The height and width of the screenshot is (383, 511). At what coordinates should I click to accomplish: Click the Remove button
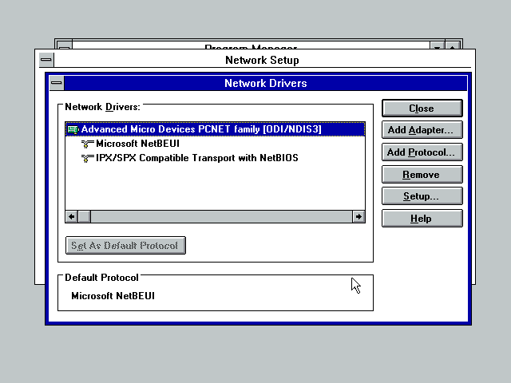[x=422, y=175]
